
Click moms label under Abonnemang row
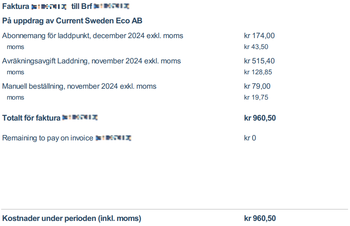tap(16, 47)
